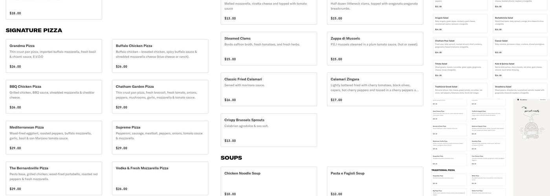The height and width of the screenshot is (196, 550).
Task: Click the Add address button
Action: [543, 100]
